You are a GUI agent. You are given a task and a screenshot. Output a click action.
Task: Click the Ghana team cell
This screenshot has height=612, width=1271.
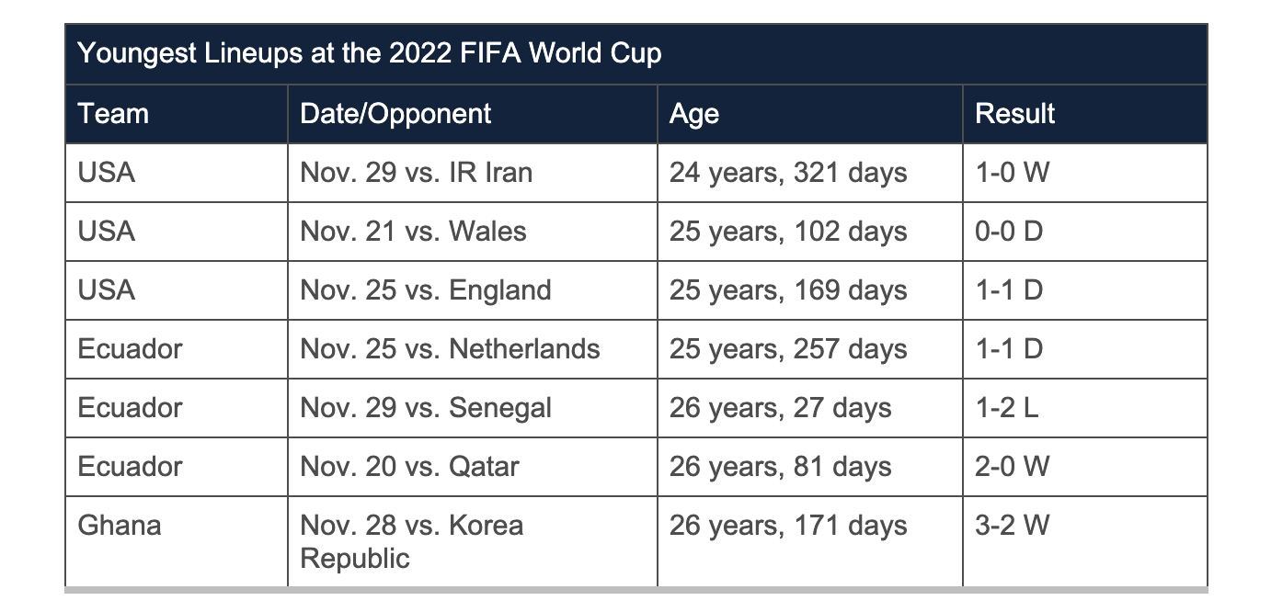[x=177, y=542]
